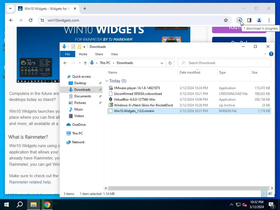
Task: Switch to Large icons view icon
Action: click(x=270, y=194)
